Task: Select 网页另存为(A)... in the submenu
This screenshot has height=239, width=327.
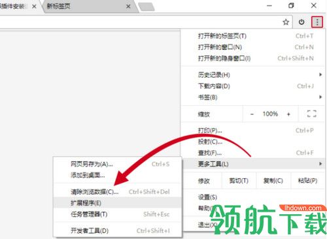Action: pos(117,164)
